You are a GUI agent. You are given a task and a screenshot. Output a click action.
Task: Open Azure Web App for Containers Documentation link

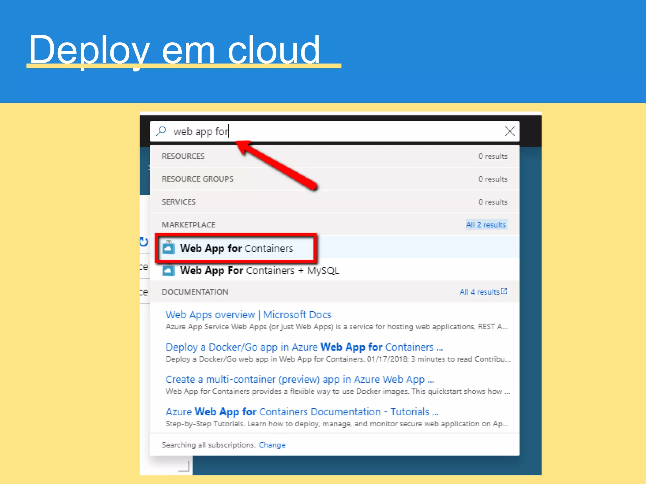302,412
